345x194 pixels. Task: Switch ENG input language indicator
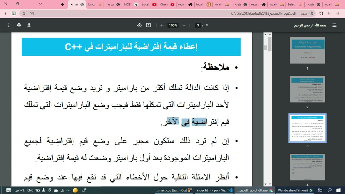pos(30,190)
